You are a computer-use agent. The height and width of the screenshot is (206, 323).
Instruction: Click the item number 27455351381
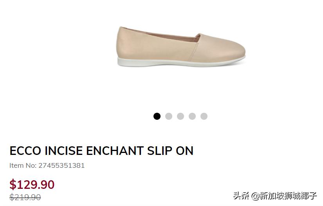click(61, 165)
